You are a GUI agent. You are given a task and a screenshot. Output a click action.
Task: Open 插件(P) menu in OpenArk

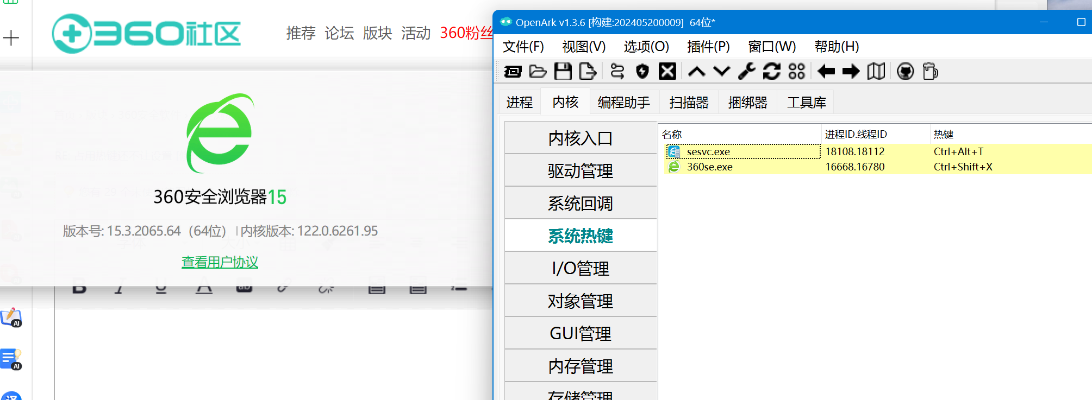[708, 47]
